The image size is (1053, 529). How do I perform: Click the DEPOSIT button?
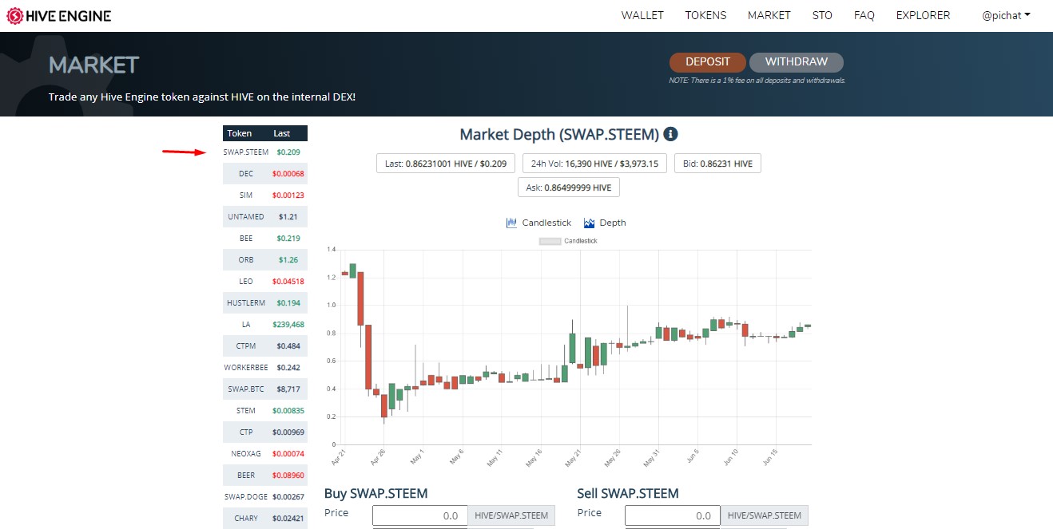[x=708, y=62]
